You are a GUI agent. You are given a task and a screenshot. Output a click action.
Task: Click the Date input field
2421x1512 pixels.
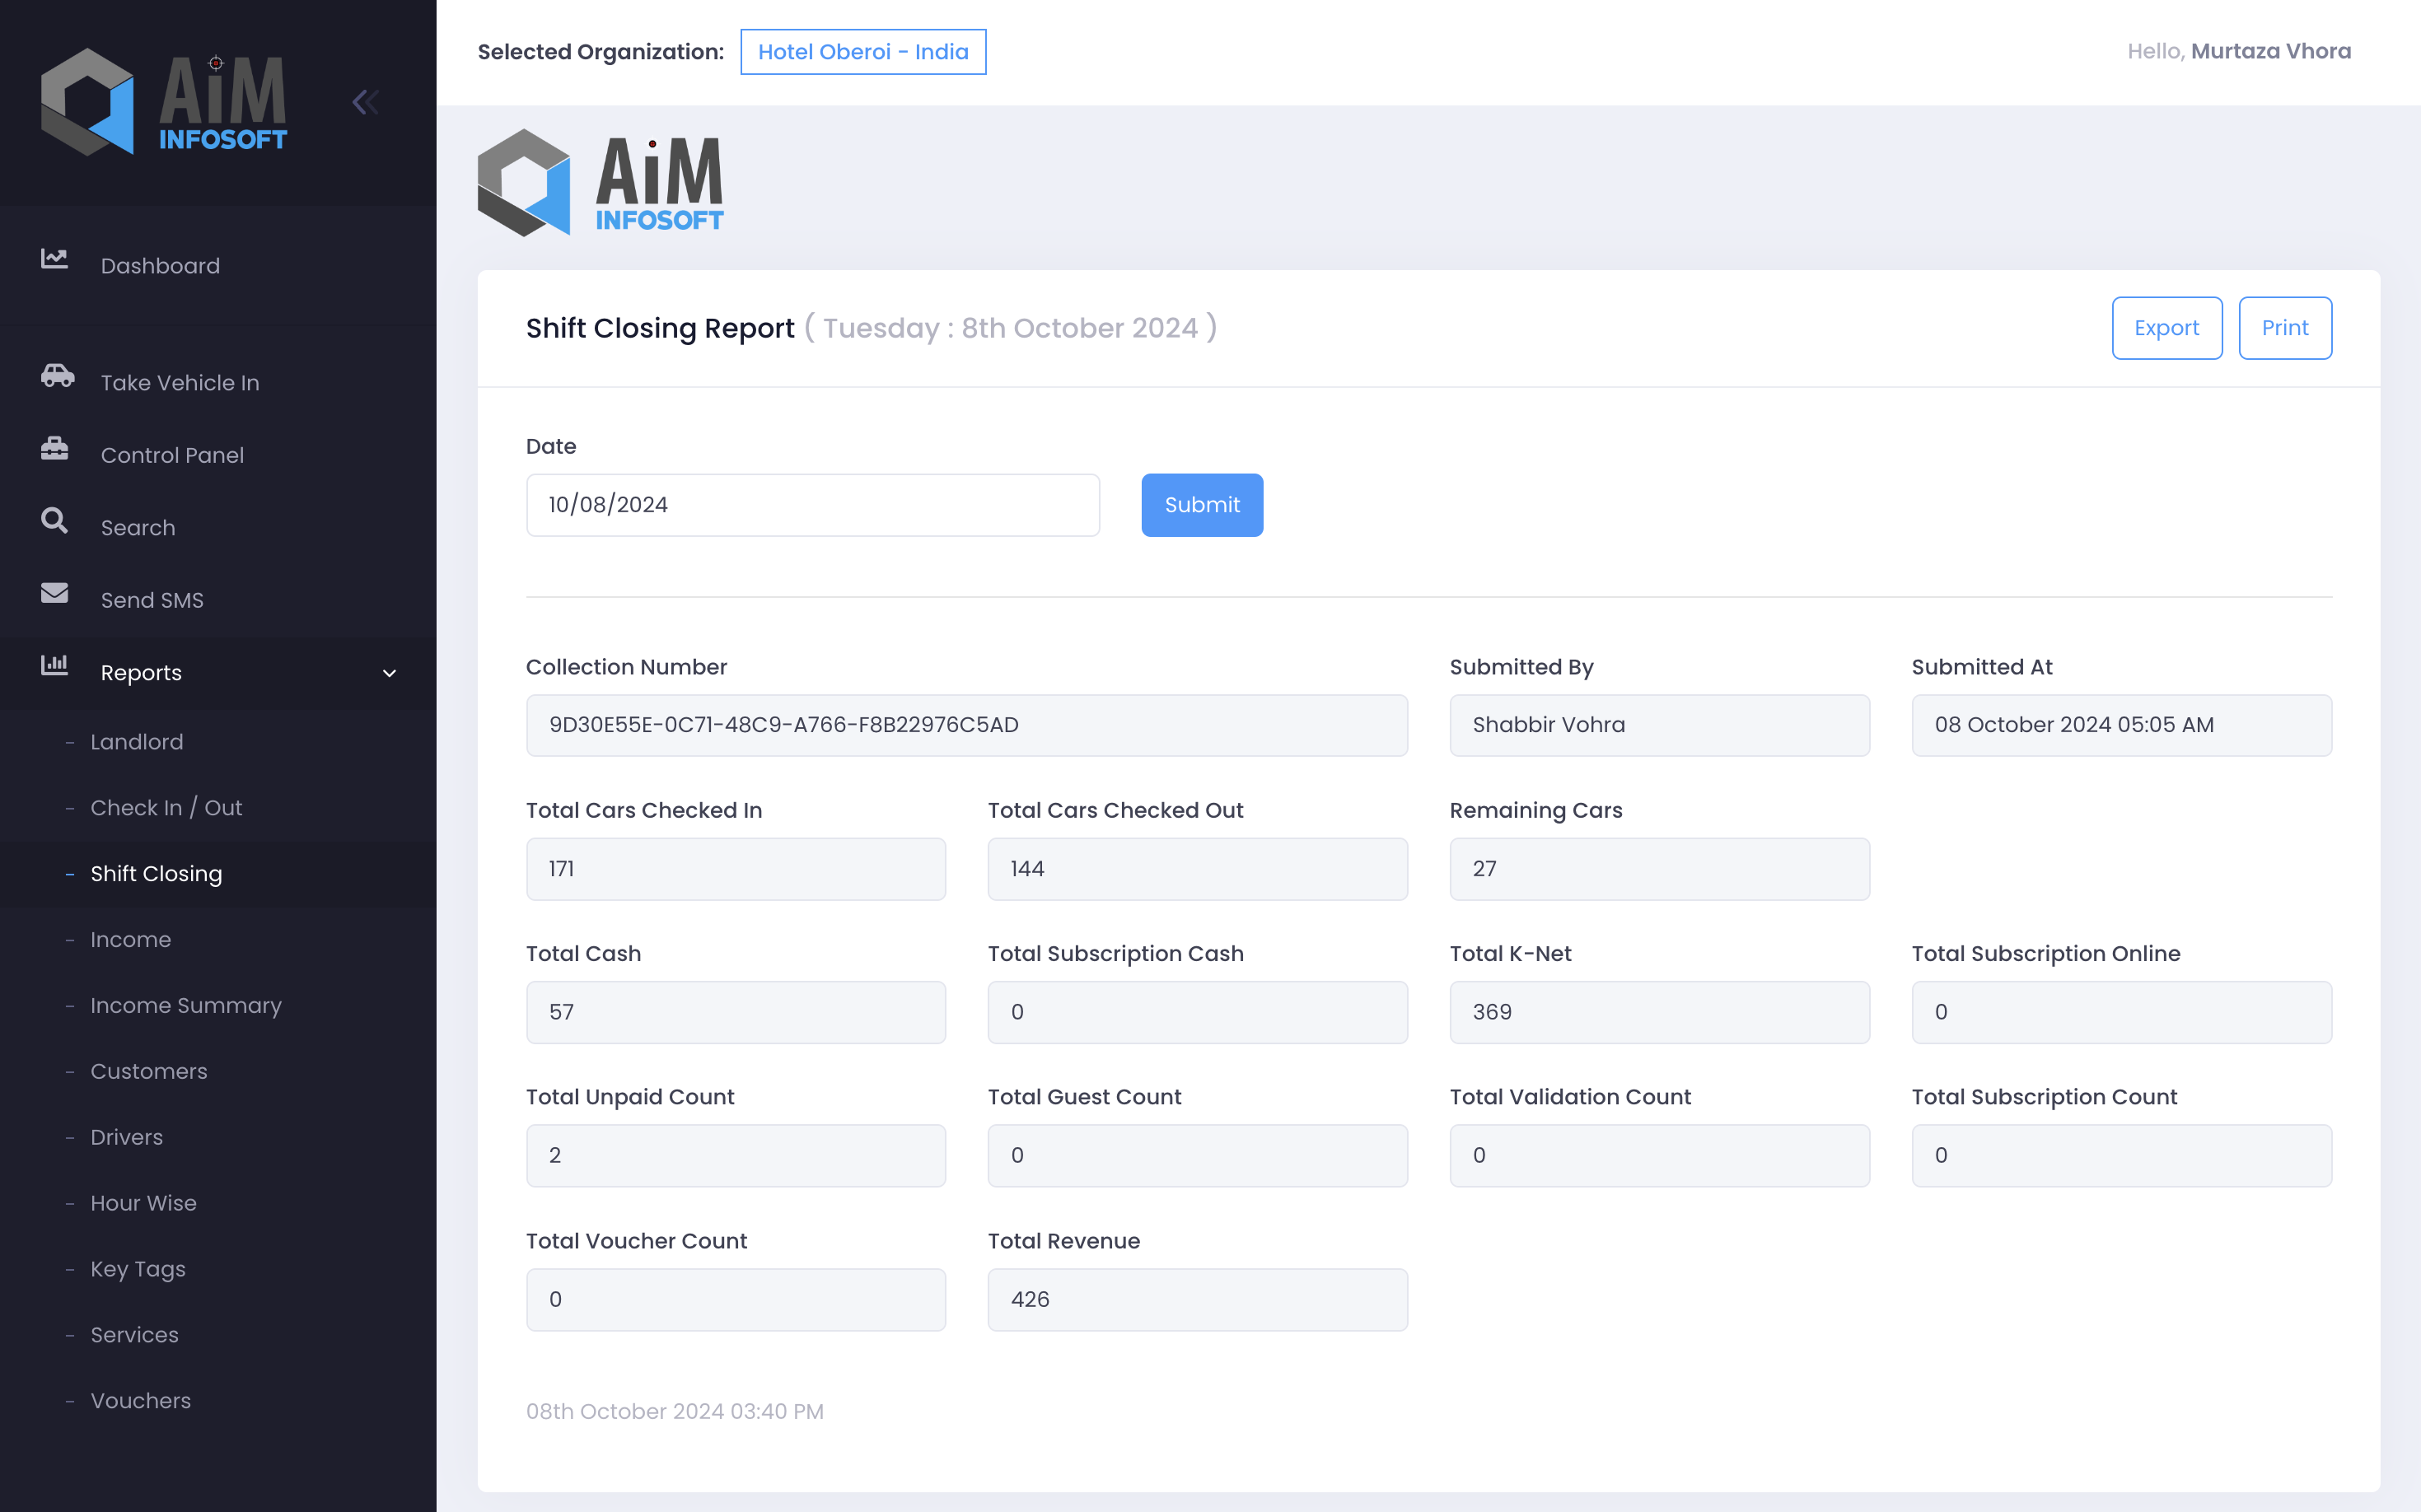click(x=813, y=505)
